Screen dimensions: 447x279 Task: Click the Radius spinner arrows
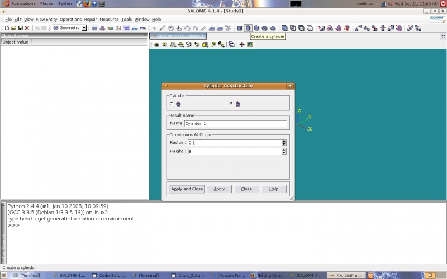point(284,143)
